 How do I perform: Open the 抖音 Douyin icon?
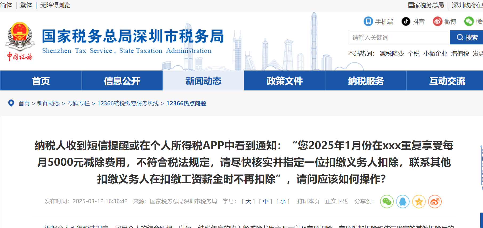tap(406, 21)
